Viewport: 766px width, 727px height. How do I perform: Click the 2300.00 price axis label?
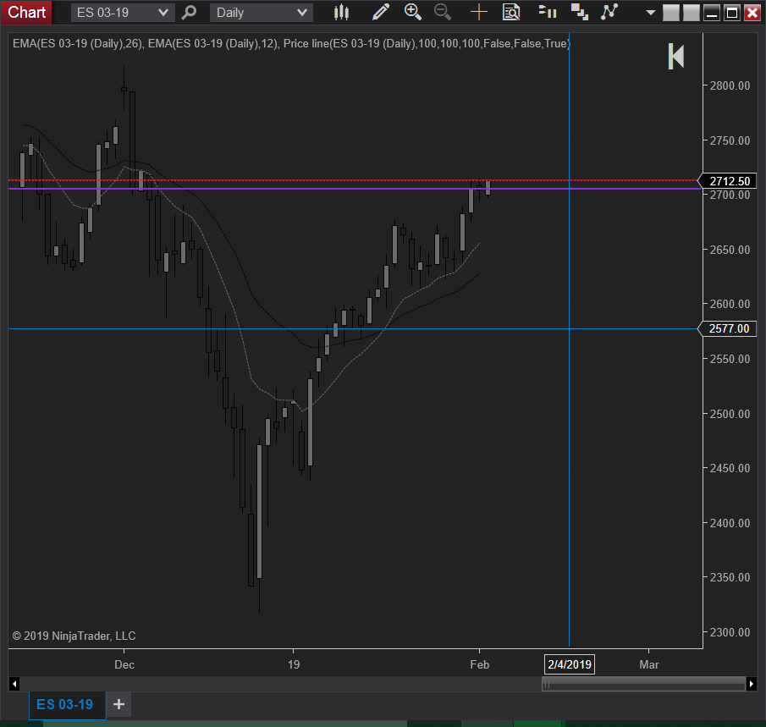[x=730, y=633]
